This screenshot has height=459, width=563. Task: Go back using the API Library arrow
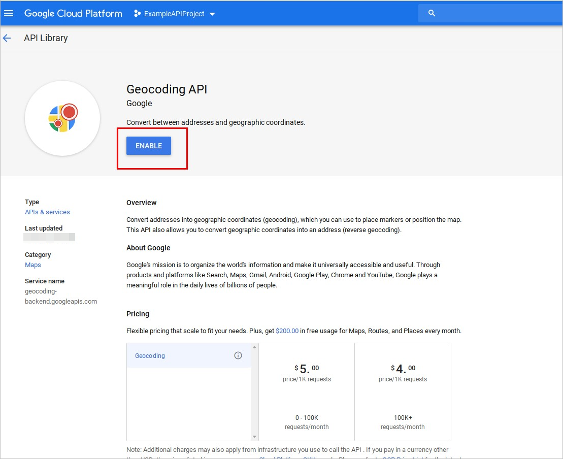[7, 38]
